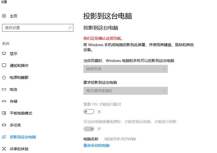The width and height of the screenshot is (217, 153).
Task: Click the Power and sleep icon
Action: [x=4, y=77]
